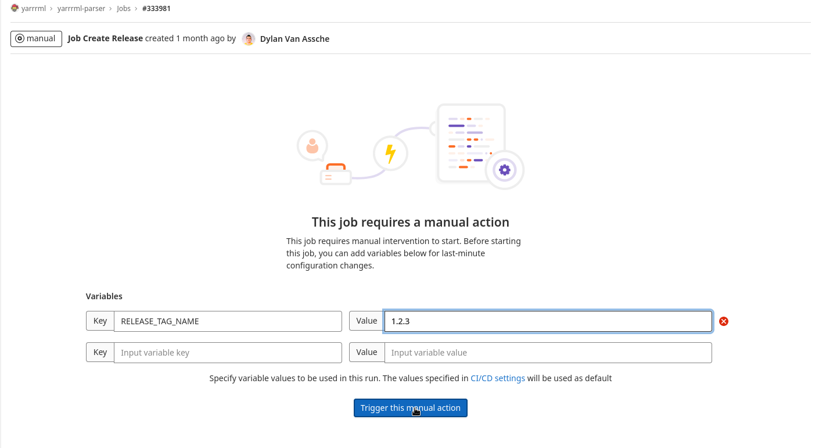This screenshot has height=448, width=819.
Task: Navigate to yarrrml-parser project breadcrumb
Action: [81, 9]
